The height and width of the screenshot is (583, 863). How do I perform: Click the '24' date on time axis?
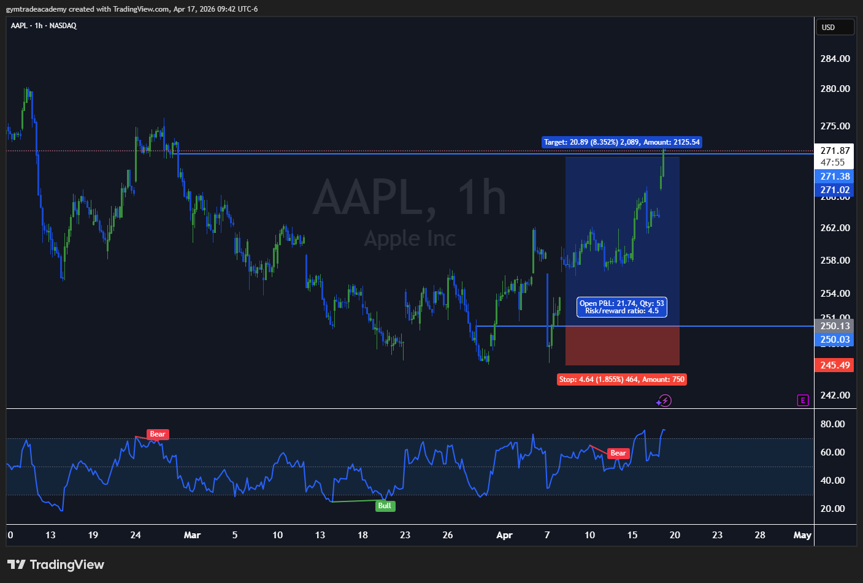[x=136, y=535]
